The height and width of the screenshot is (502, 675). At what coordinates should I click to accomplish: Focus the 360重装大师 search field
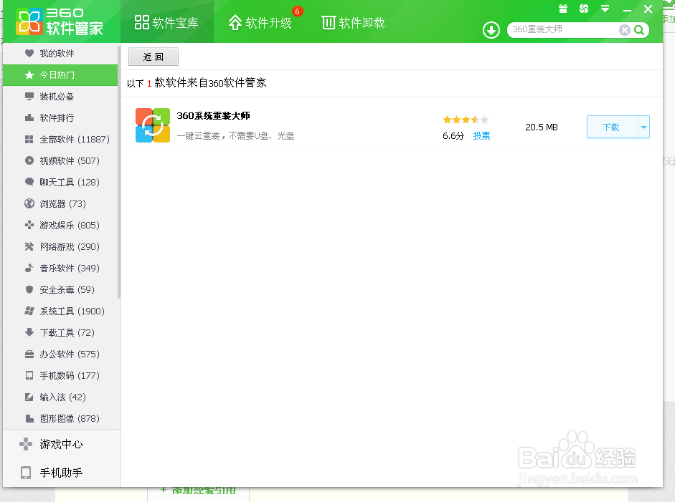[564, 29]
